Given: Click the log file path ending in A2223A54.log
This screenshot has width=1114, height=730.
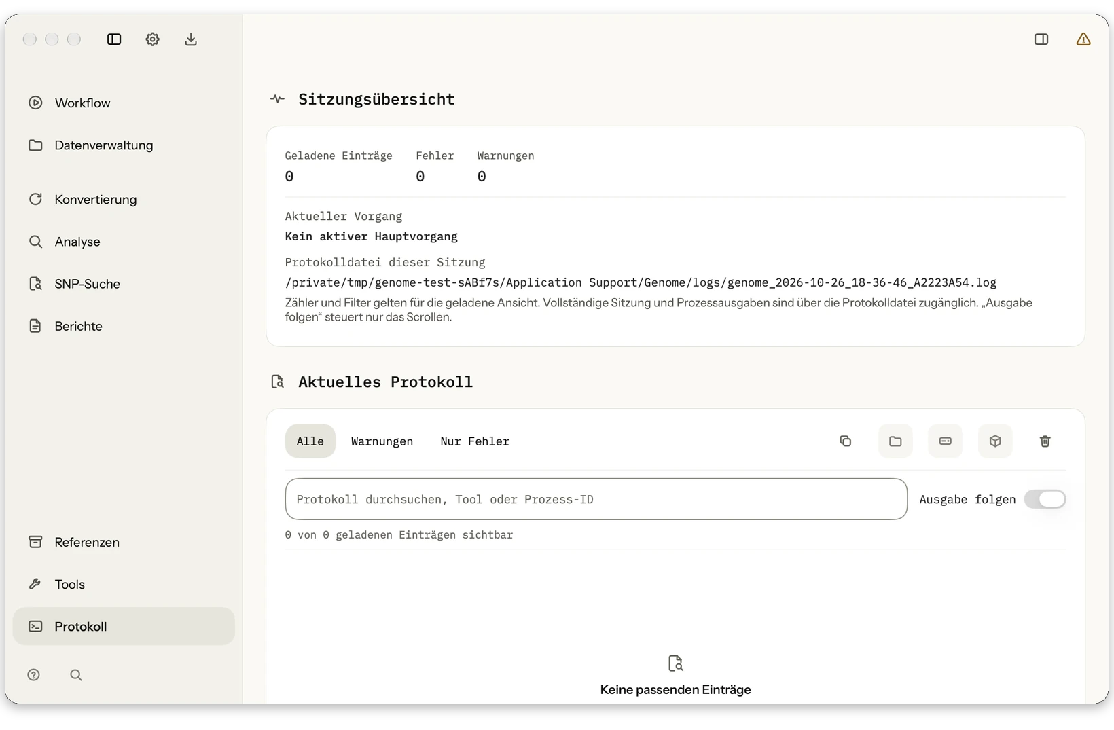Looking at the screenshot, I should coord(641,282).
